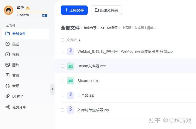This screenshot has width=196, height=129.
Task: Click the picture icon for 图片
Action: point(8,65)
